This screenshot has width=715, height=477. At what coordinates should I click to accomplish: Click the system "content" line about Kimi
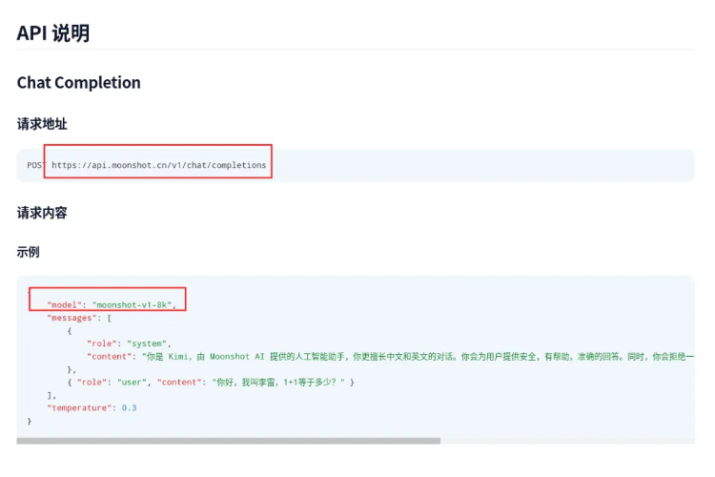(x=390, y=357)
